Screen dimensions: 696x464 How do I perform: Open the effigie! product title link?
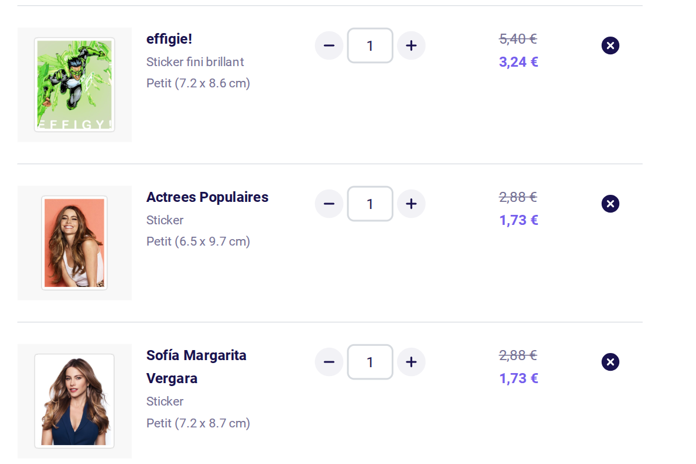click(169, 39)
